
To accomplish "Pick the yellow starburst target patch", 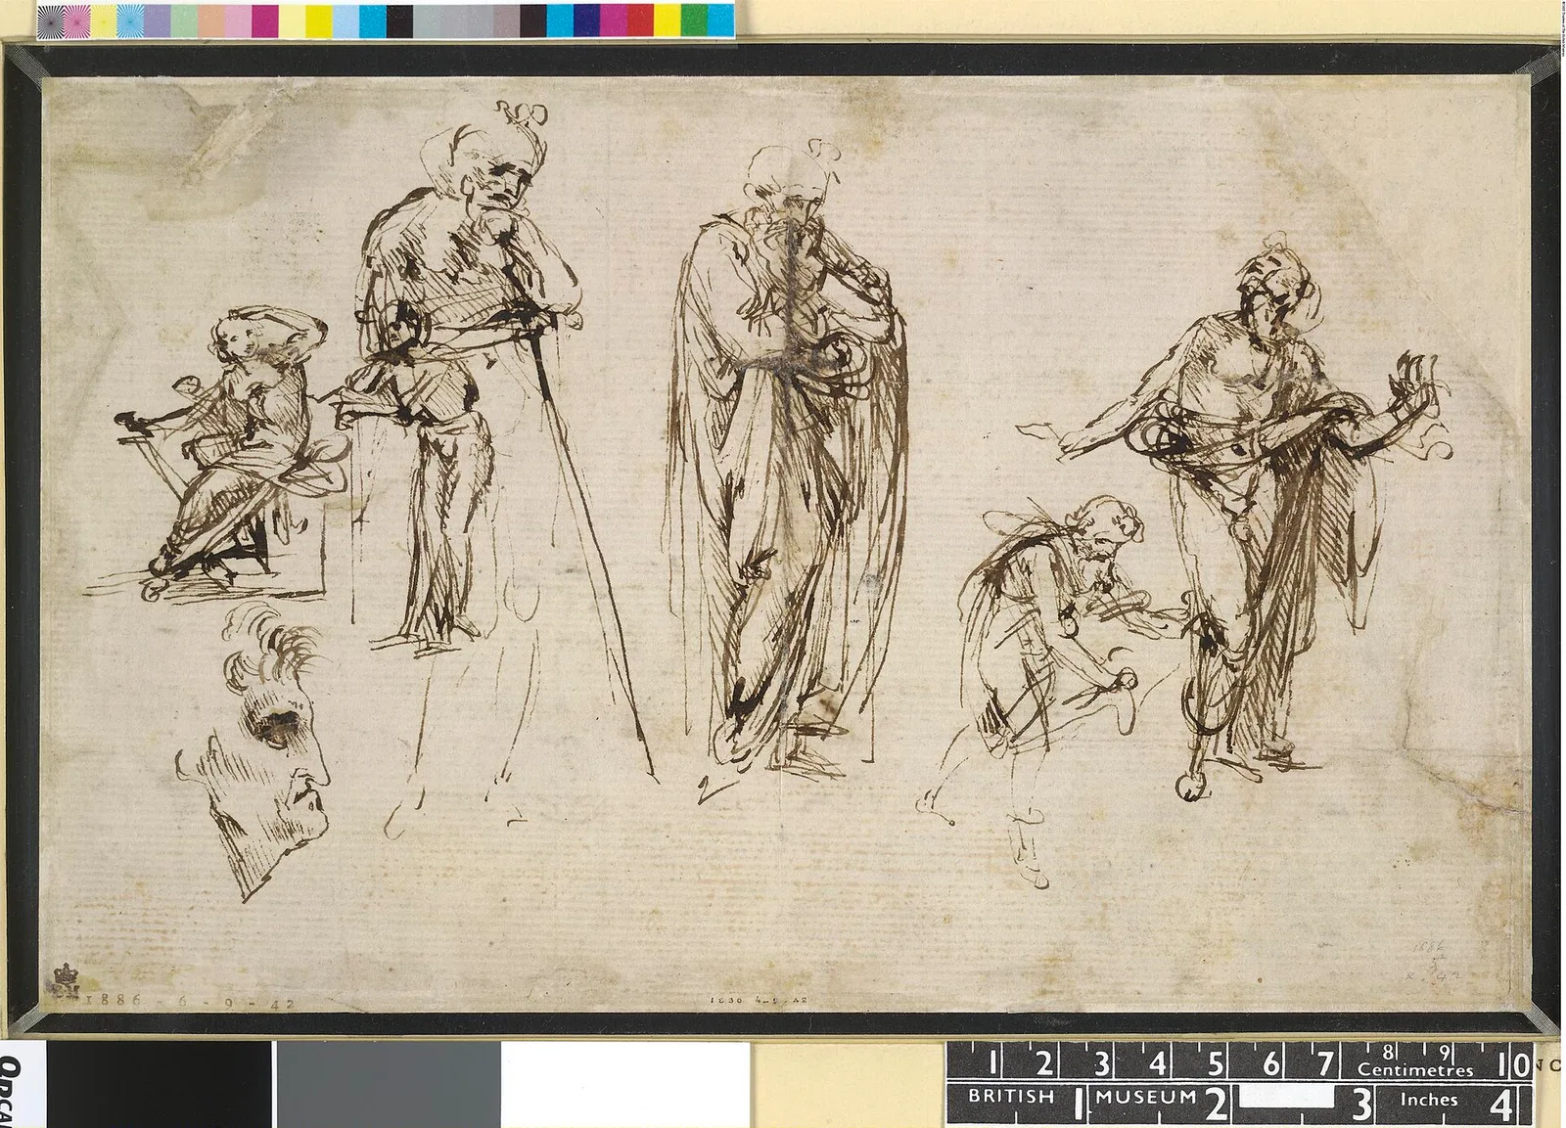I will 104,21.
